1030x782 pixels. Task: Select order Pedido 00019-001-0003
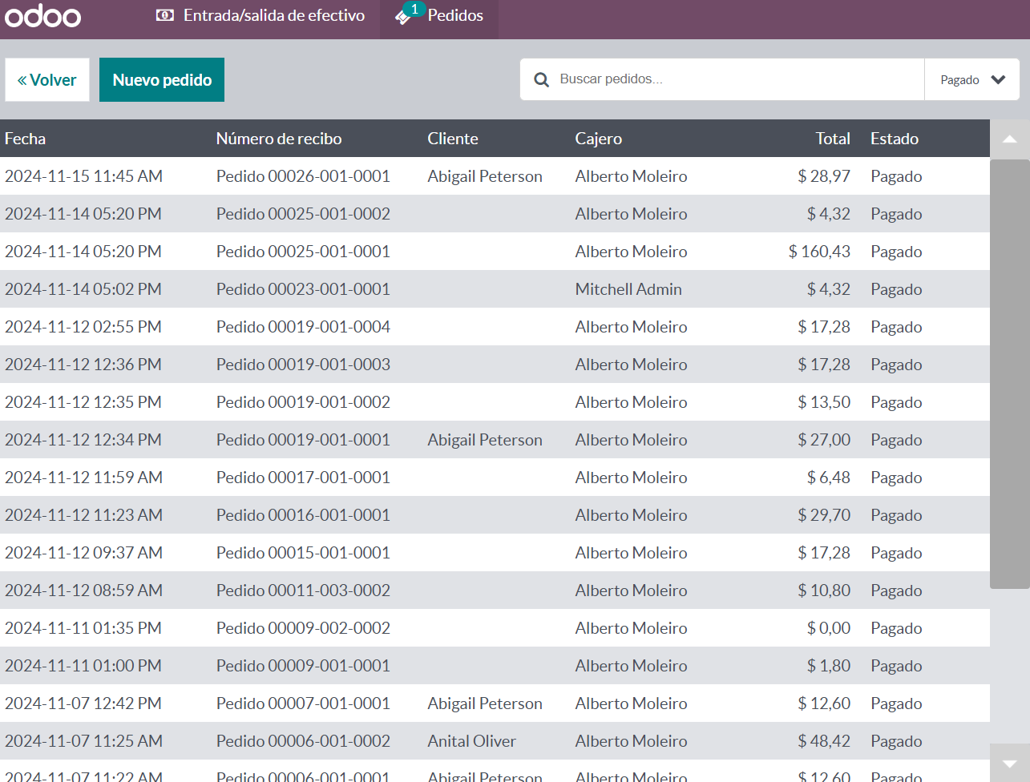(x=495, y=365)
